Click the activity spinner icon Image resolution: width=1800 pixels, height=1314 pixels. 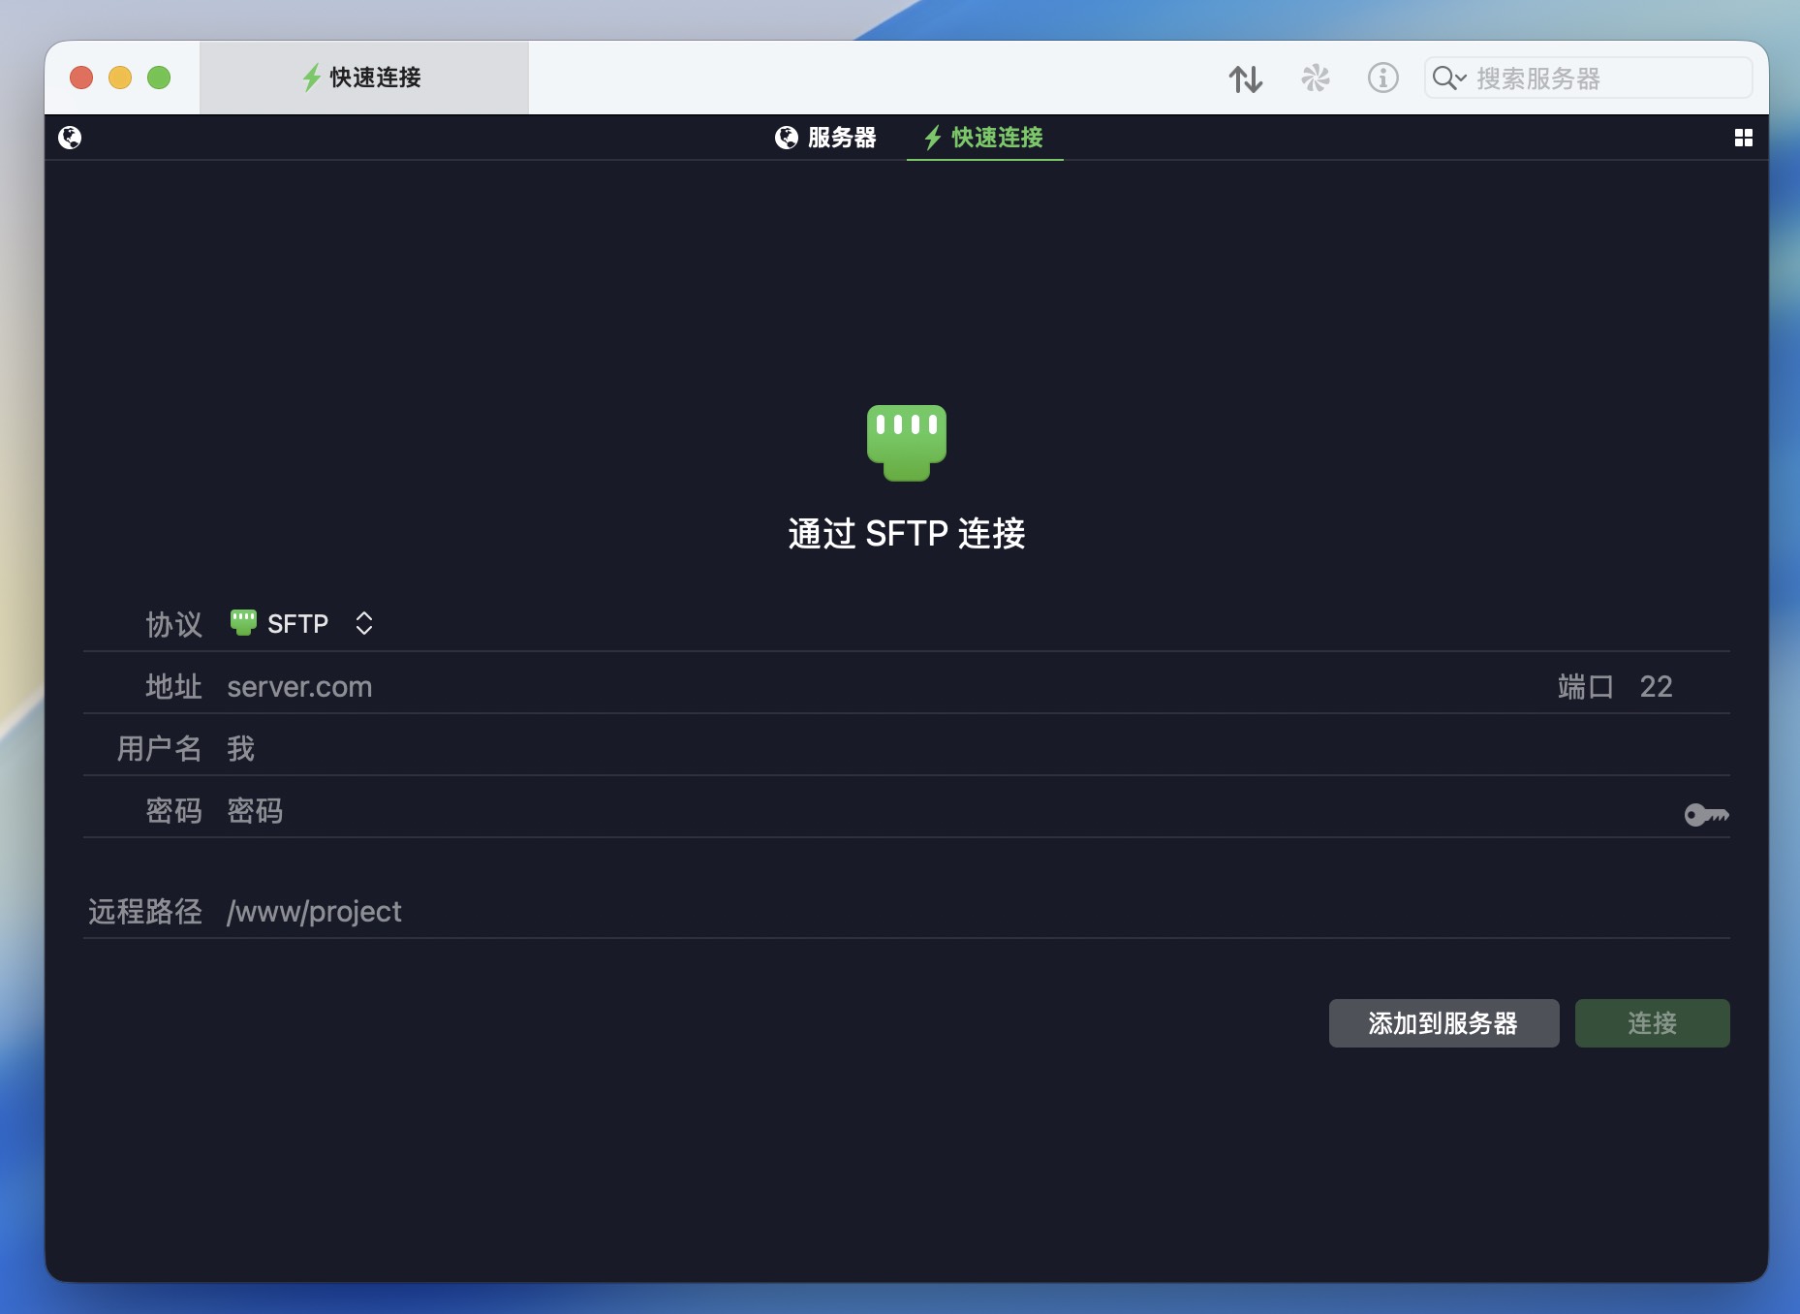click(1315, 78)
